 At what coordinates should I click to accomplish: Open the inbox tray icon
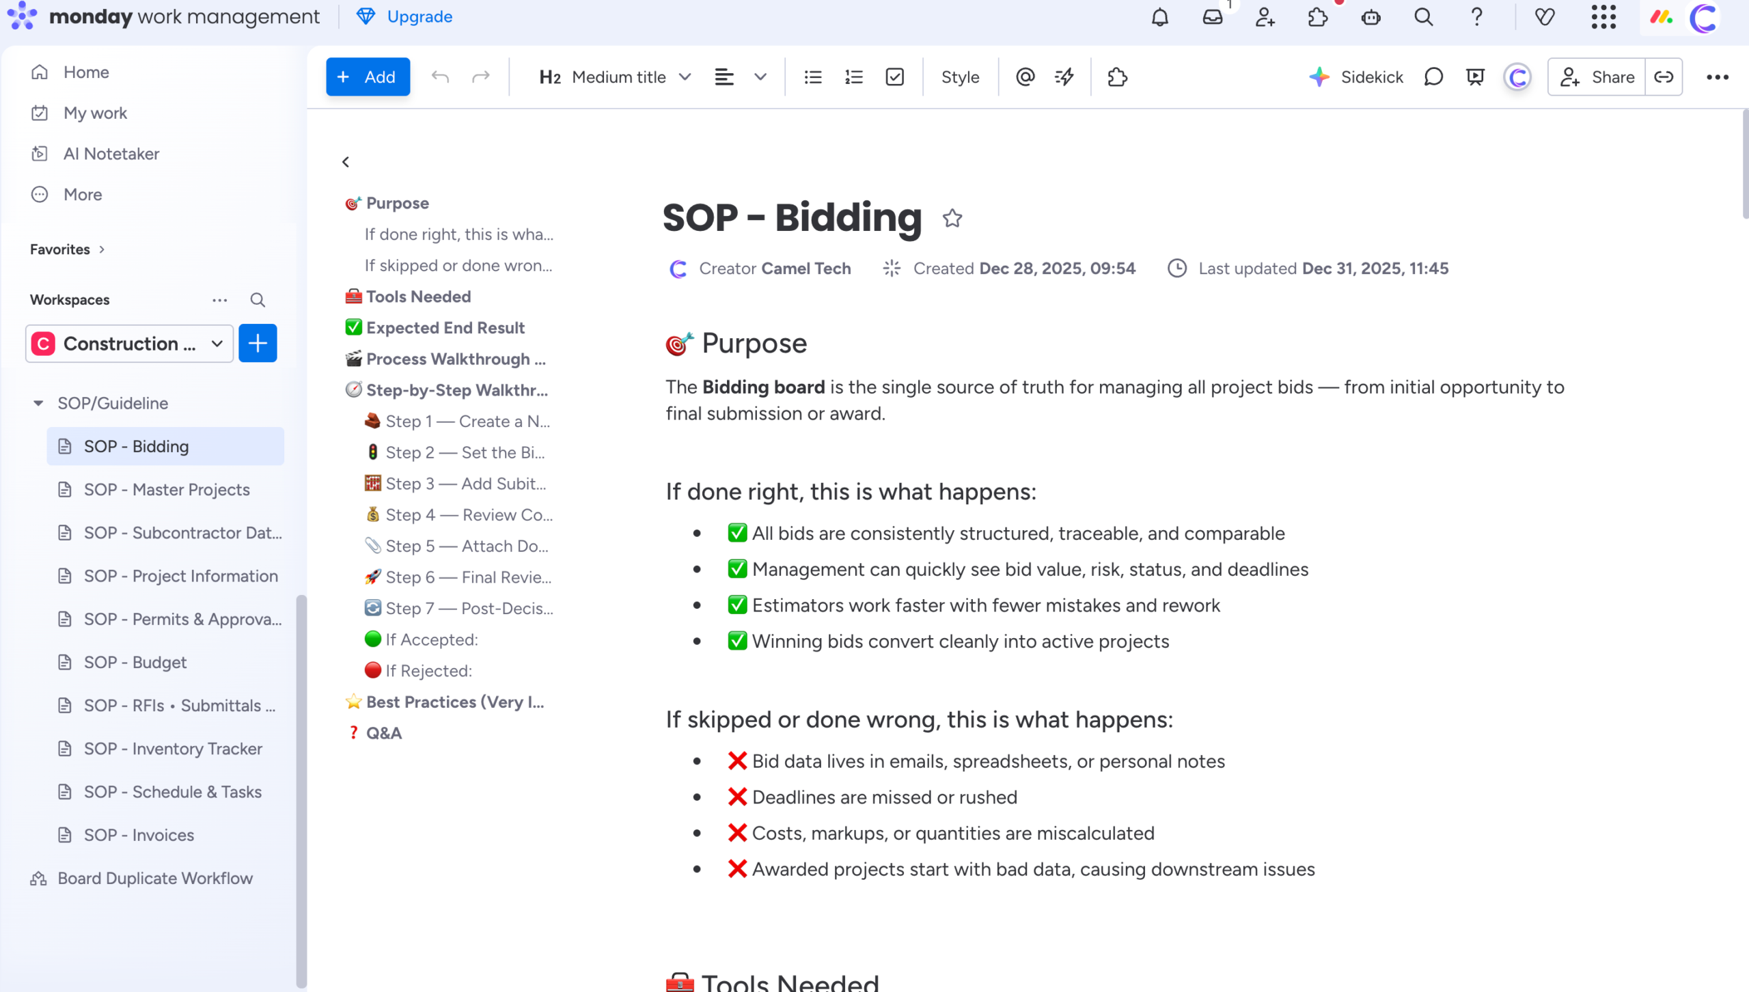[x=1213, y=17]
